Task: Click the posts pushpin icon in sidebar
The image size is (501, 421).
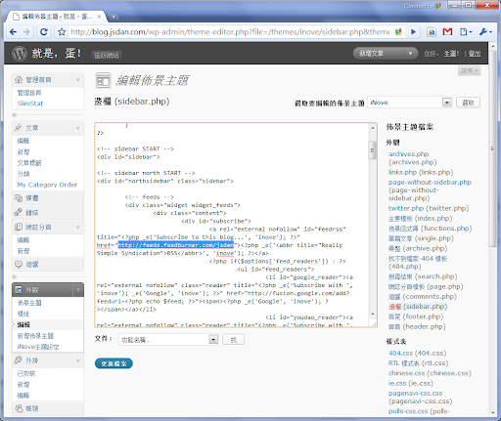Action: tap(19, 128)
